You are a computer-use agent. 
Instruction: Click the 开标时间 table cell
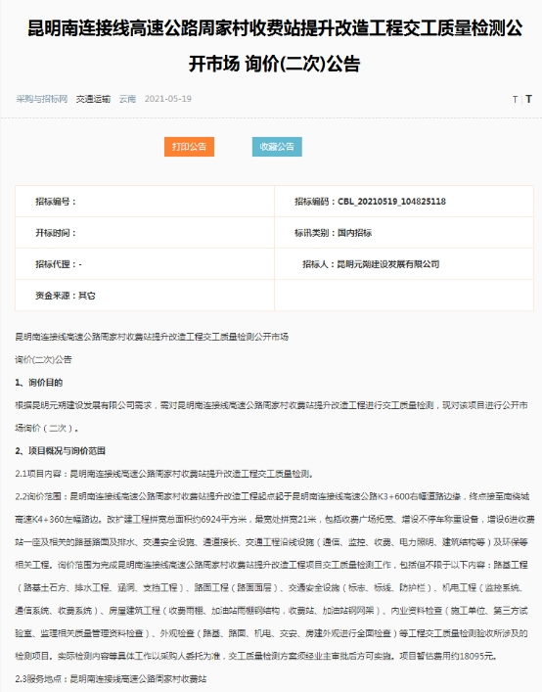click(145, 233)
